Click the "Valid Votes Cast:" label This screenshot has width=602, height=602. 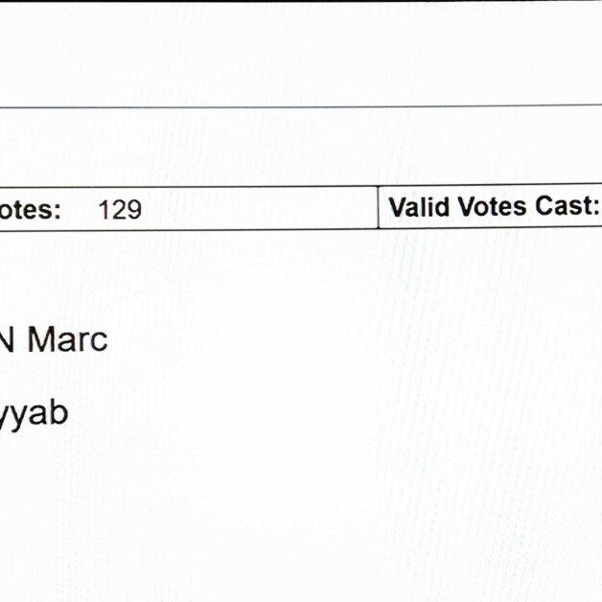495,206
